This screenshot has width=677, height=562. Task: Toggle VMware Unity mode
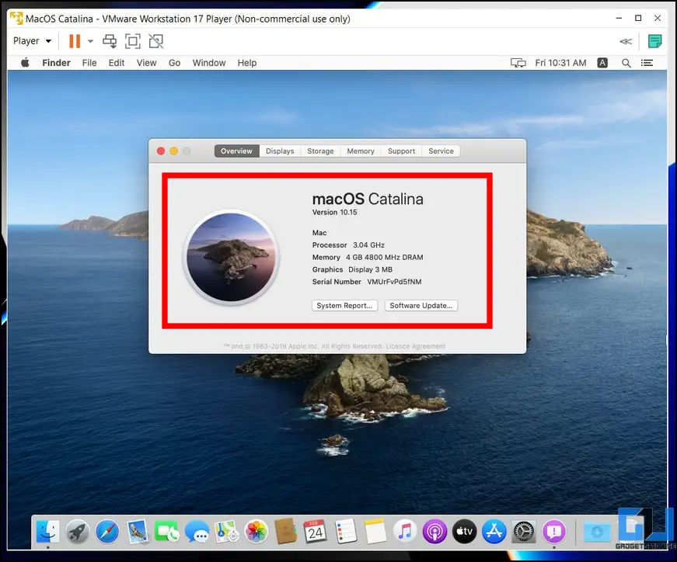pos(156,41)
